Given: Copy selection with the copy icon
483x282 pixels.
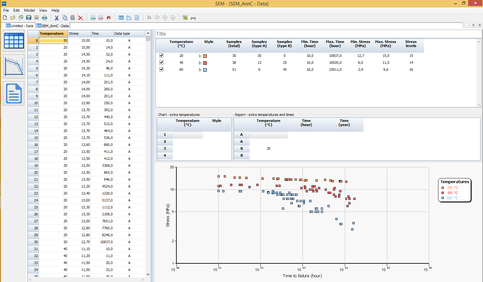Looking at the screenshot, I should (65, 18).
